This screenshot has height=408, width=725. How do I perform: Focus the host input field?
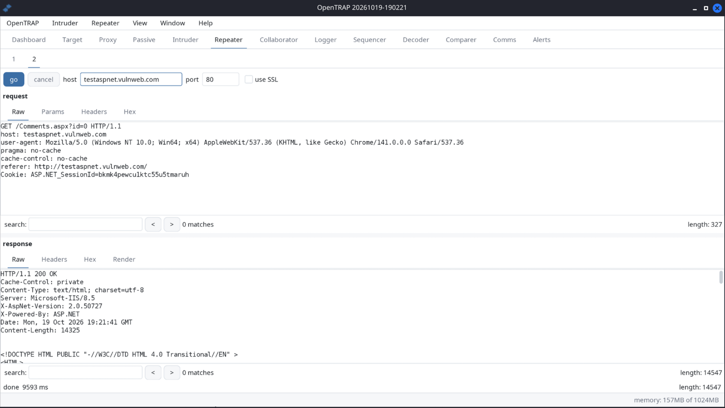point(131,79)
